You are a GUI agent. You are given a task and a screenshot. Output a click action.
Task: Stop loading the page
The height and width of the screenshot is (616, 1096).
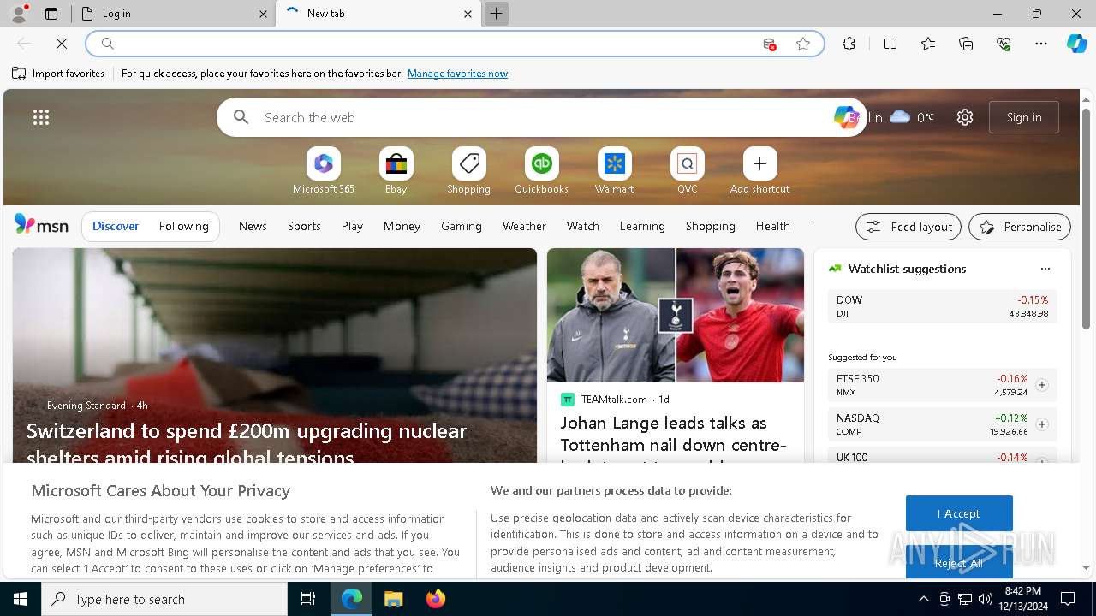pyautogui.click(x=62, y=44)
